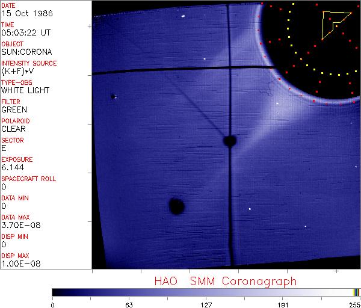
Task: Select the exposure value 6.144
Action: 13,167
